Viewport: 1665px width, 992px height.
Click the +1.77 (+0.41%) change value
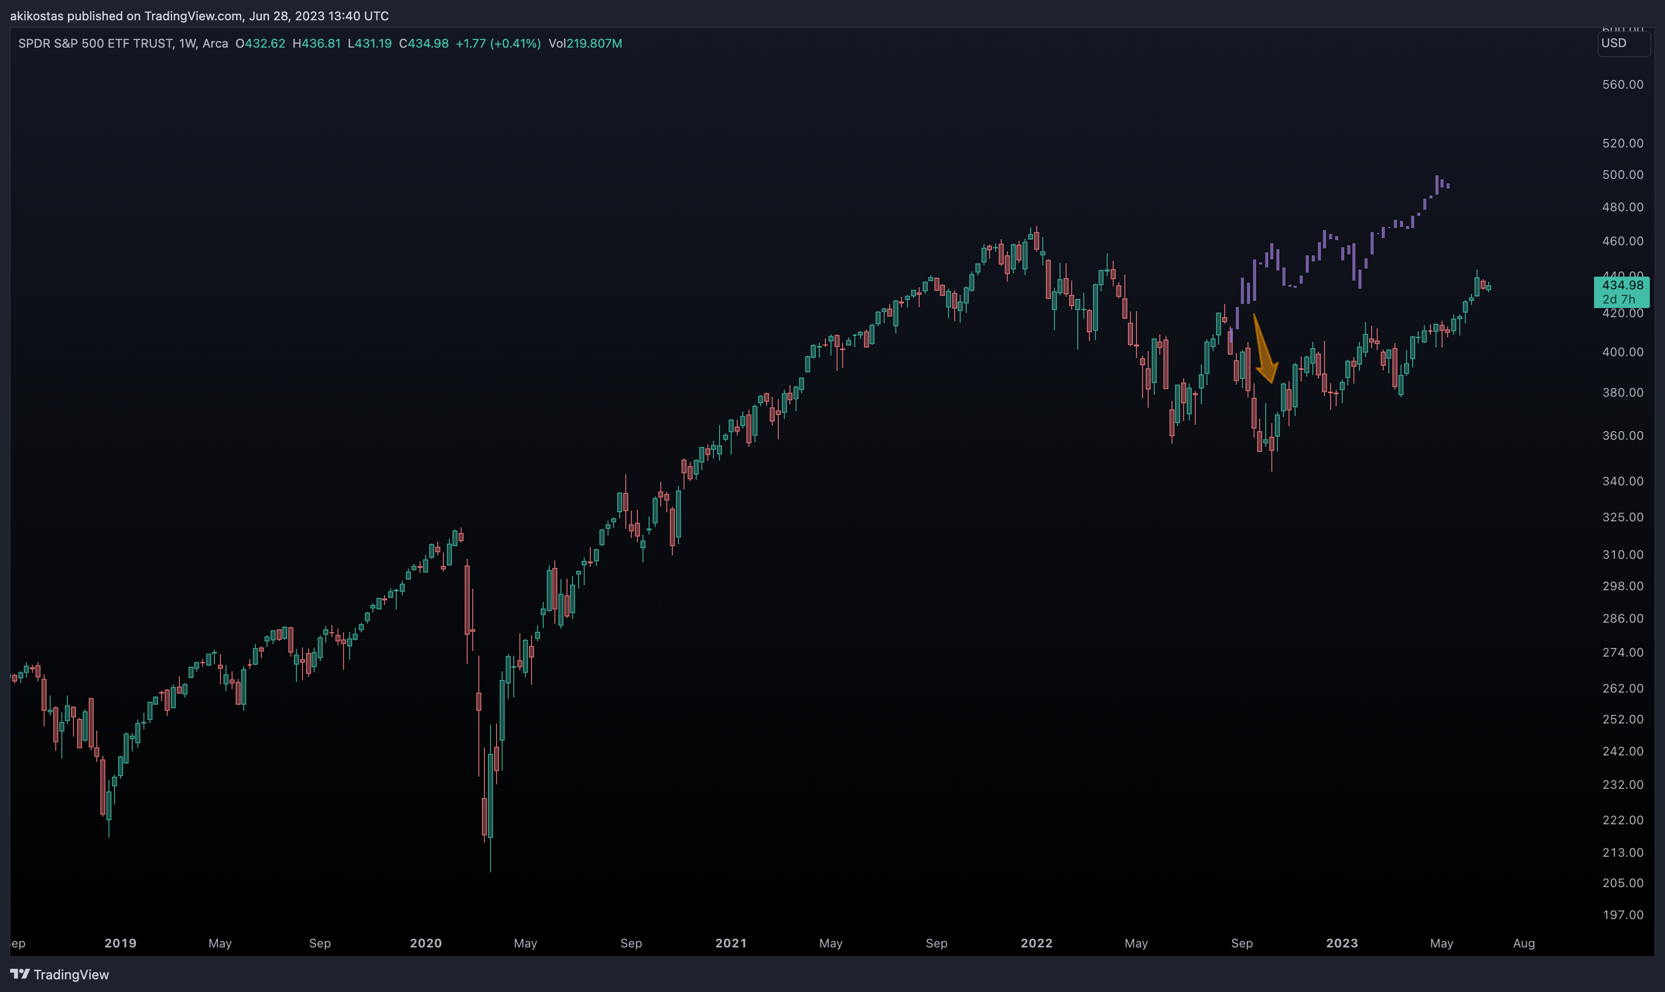(x=498, y=44)
